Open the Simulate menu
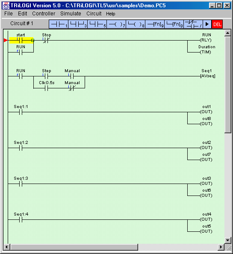 pyautogui.click(x=71, y=14)
